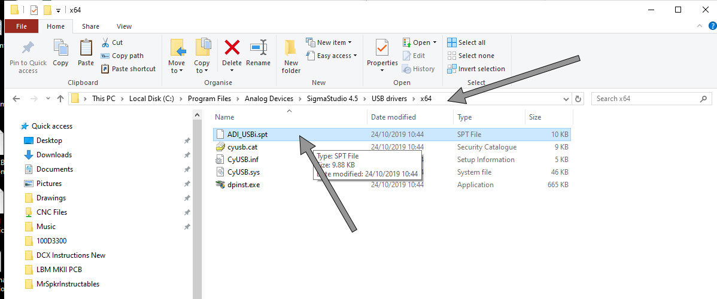Click Select none
717x299 pixels.
pos(470,56)
